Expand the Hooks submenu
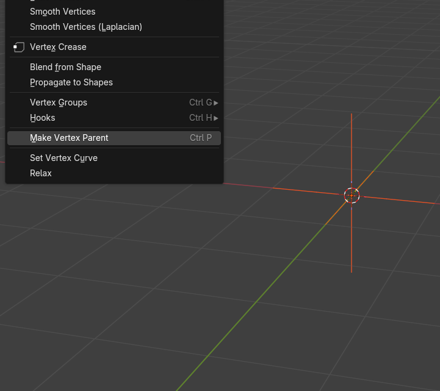Viewport: 440px width, 391px height. point(114,118)
